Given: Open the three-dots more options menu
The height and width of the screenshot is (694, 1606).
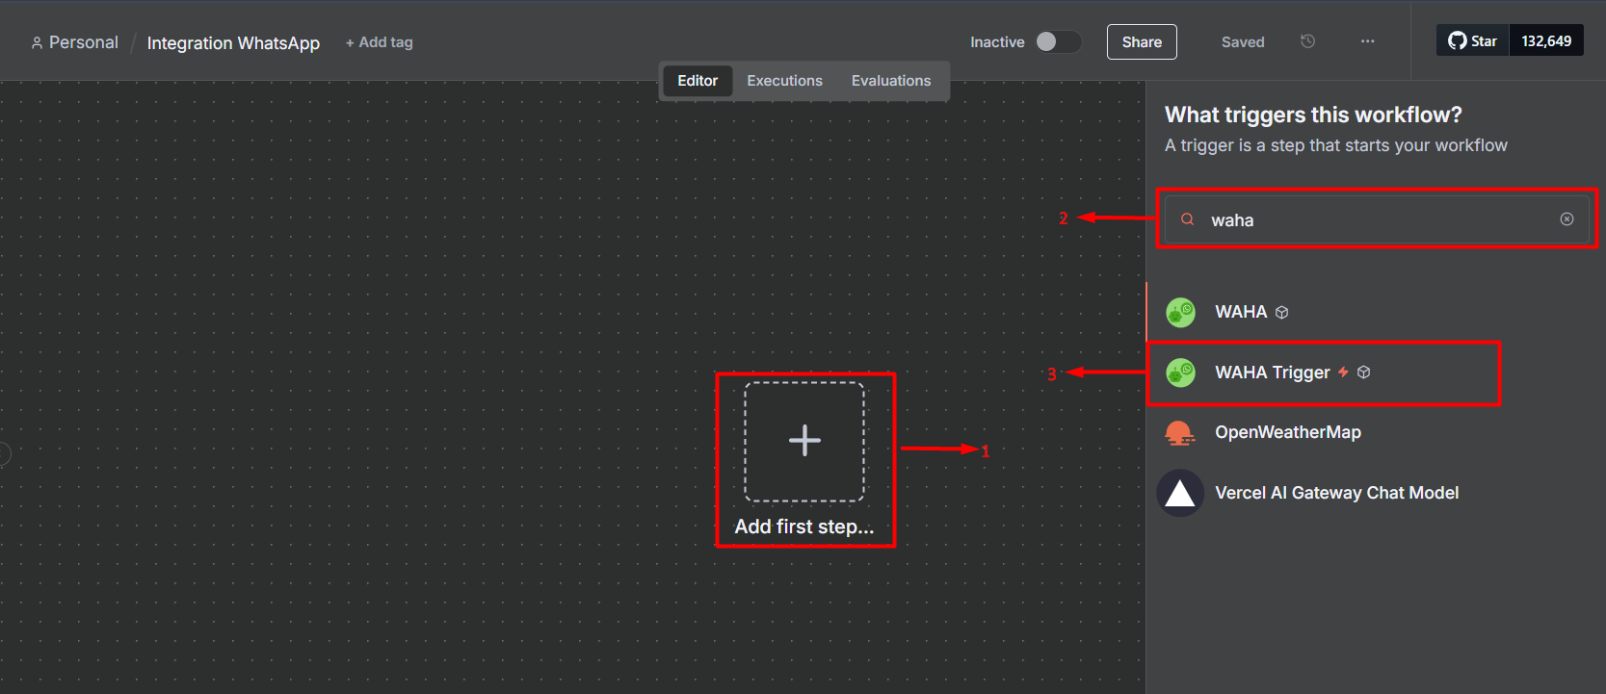Looking at the screenshot, I should pos(1367,41).
